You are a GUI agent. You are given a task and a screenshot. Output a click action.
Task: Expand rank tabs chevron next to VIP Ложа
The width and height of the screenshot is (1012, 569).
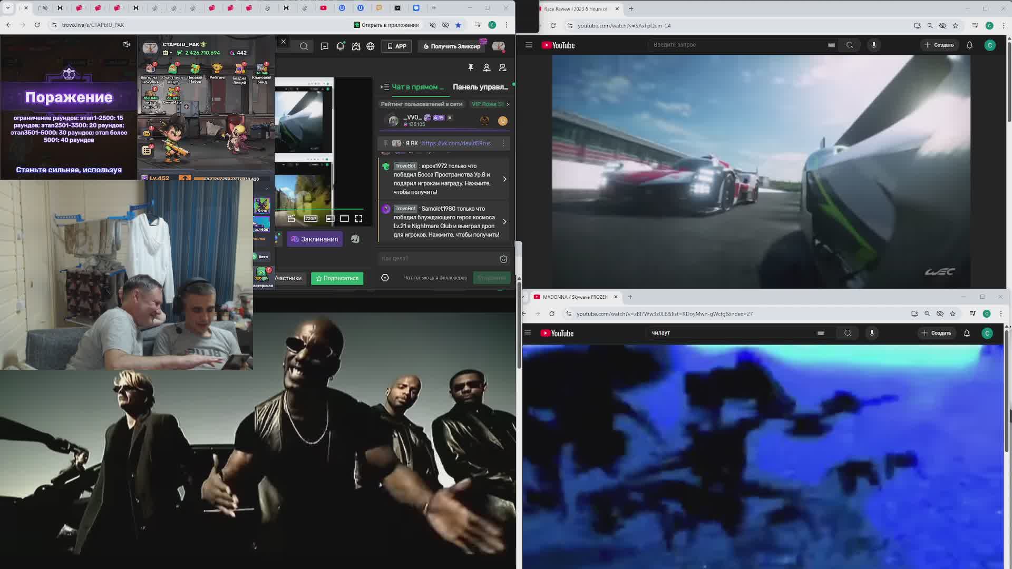[x=508, y=104]
